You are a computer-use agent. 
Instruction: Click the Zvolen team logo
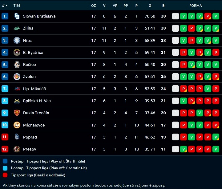(x=17, y=77)
